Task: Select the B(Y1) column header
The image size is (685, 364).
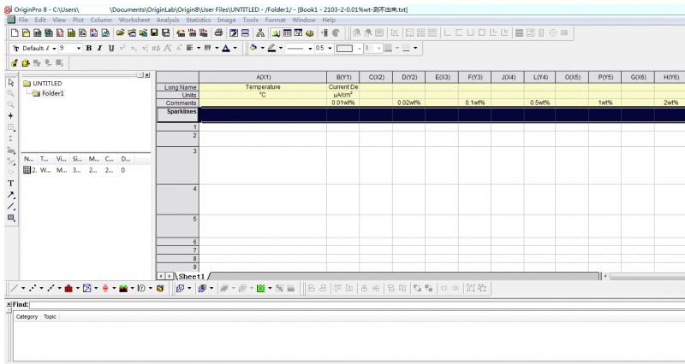Action: coord(343,77)
